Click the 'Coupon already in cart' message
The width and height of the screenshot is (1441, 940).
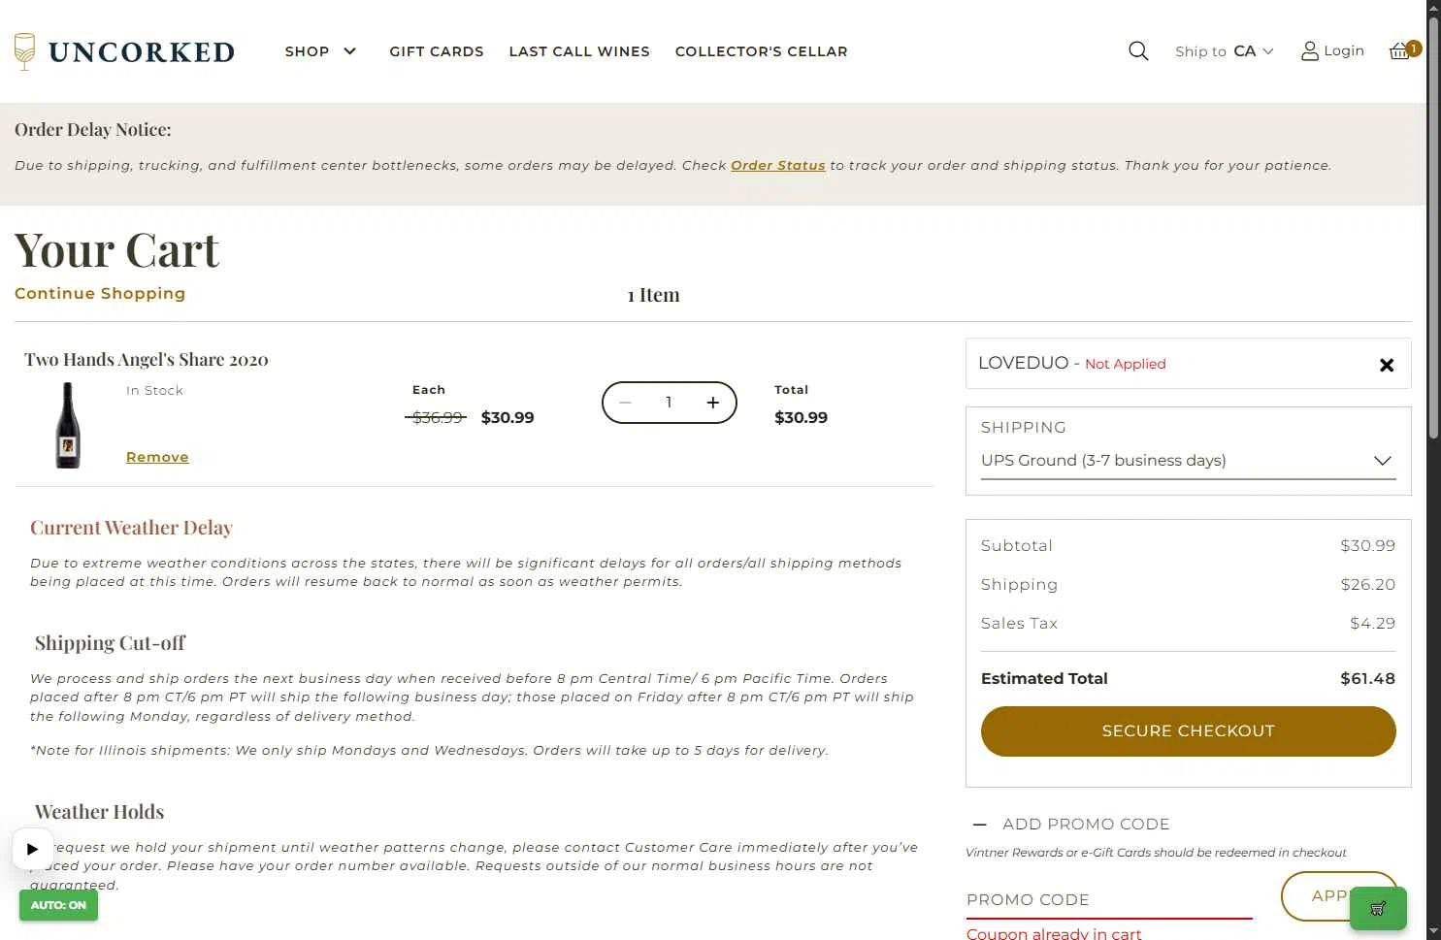1054,933
